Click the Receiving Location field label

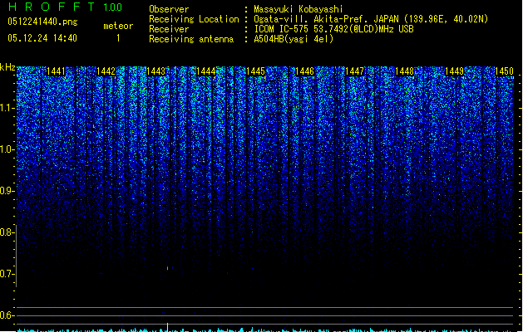click(194, 19)
